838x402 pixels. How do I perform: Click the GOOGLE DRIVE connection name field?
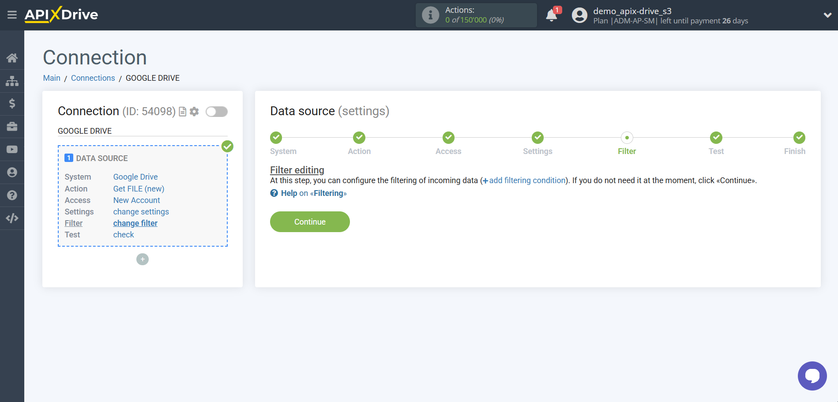tap(143, 131)
